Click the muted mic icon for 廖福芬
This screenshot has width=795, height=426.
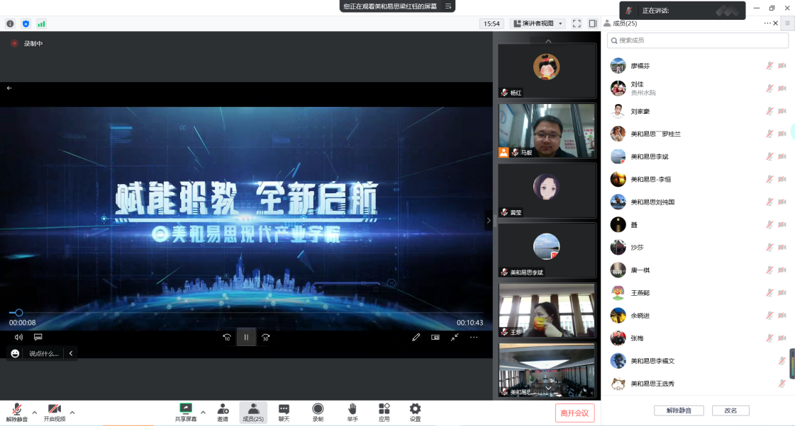pyautogui.click(x=769, y=66)
